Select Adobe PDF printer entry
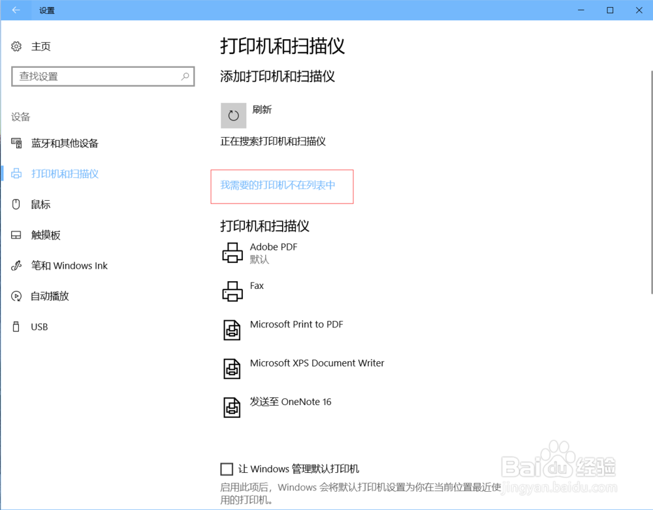This screenshot has width=653, height=510. 274,247
